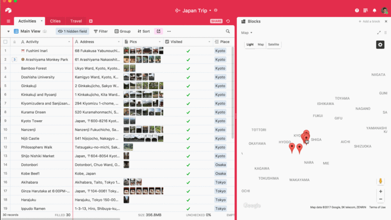Click the share view icon

click(x=158, y=31)
